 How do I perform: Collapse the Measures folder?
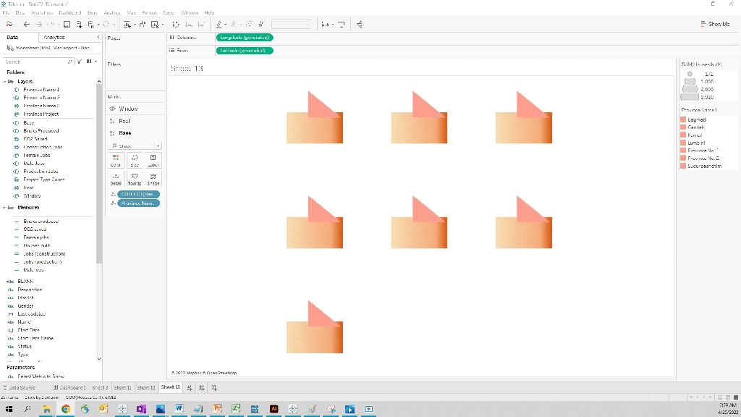(x=7, y=207)
